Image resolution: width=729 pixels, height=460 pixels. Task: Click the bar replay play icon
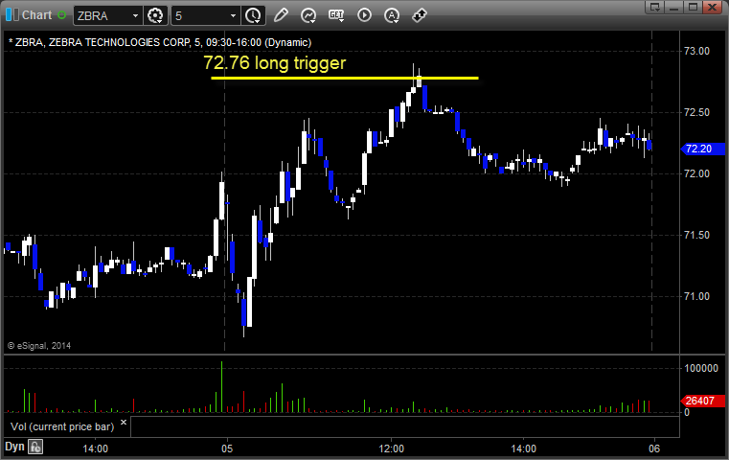(364, 15)
